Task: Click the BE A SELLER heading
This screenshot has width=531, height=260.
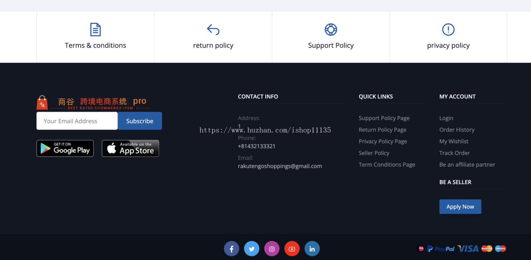Action: coord(455,182)
